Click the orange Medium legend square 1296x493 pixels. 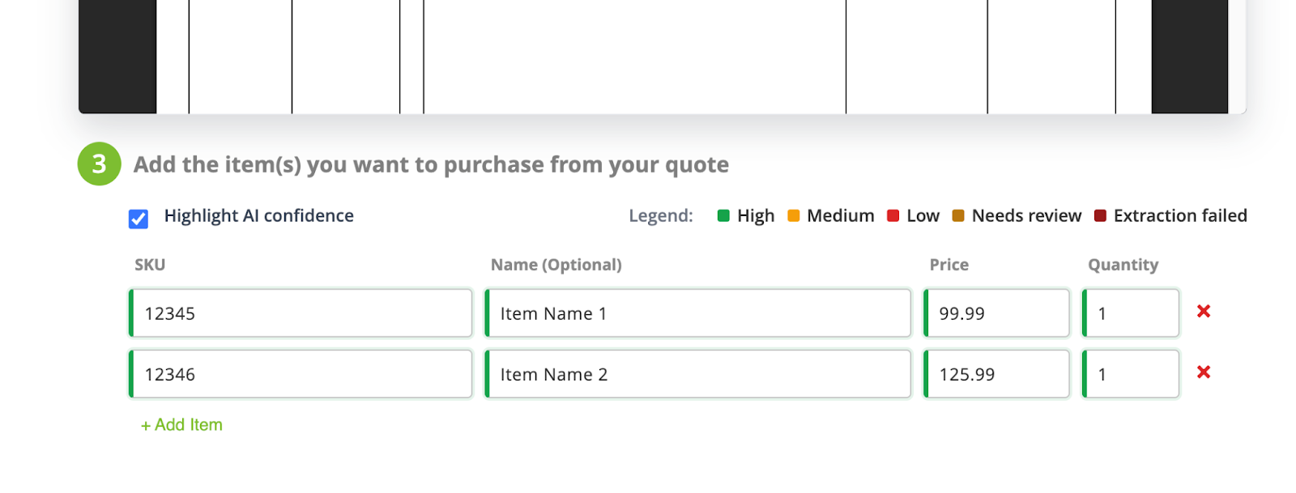[x=794, y=215]
